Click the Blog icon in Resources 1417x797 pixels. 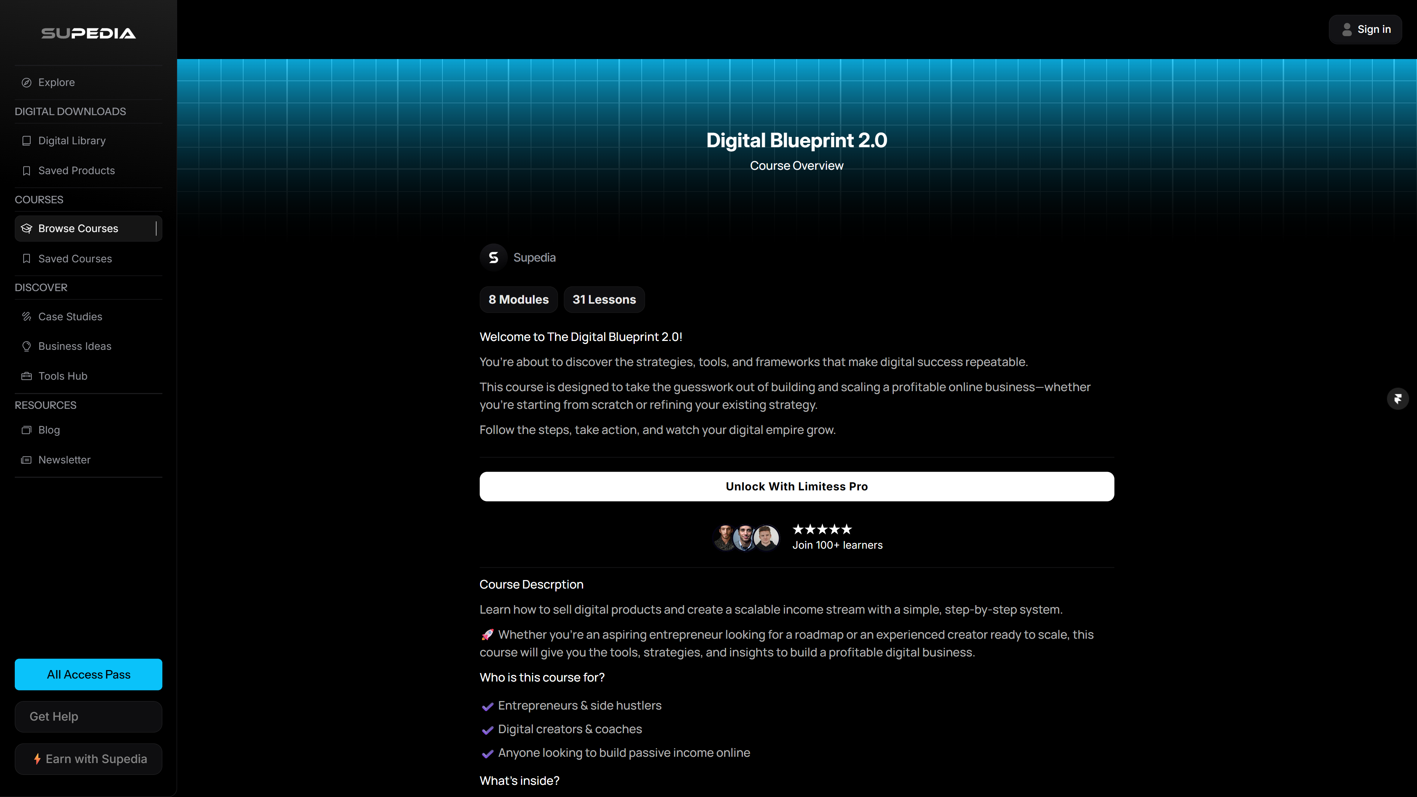27,430
